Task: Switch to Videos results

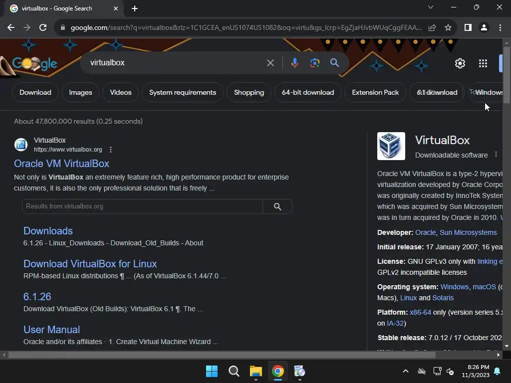Action: pyautogui.click(x=121, y=92)
